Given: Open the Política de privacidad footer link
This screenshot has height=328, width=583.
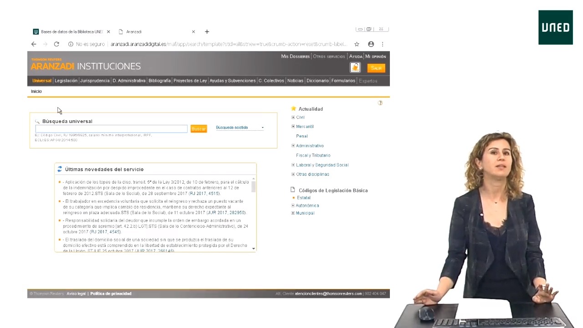Looking at the screenshot, I should pos(111,294).
